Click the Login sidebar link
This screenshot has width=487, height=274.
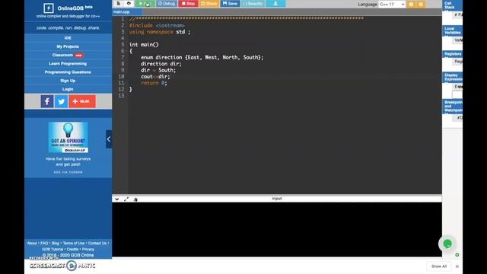click(x=68, y=89)
